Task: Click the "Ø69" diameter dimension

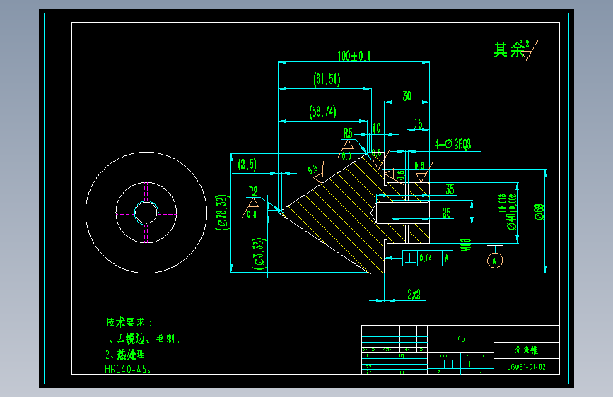Action: 539,212
